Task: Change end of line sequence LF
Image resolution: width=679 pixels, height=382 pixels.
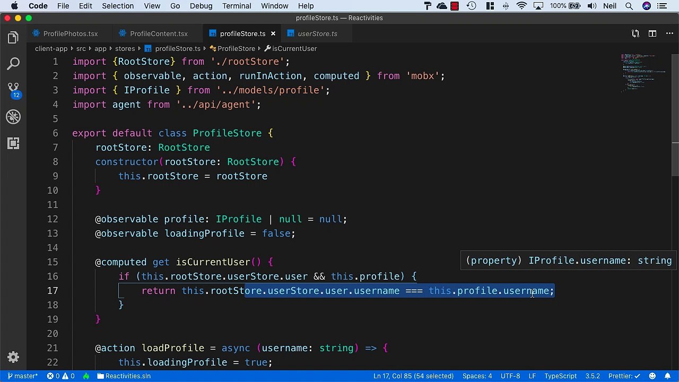Action: click(532, 376)
